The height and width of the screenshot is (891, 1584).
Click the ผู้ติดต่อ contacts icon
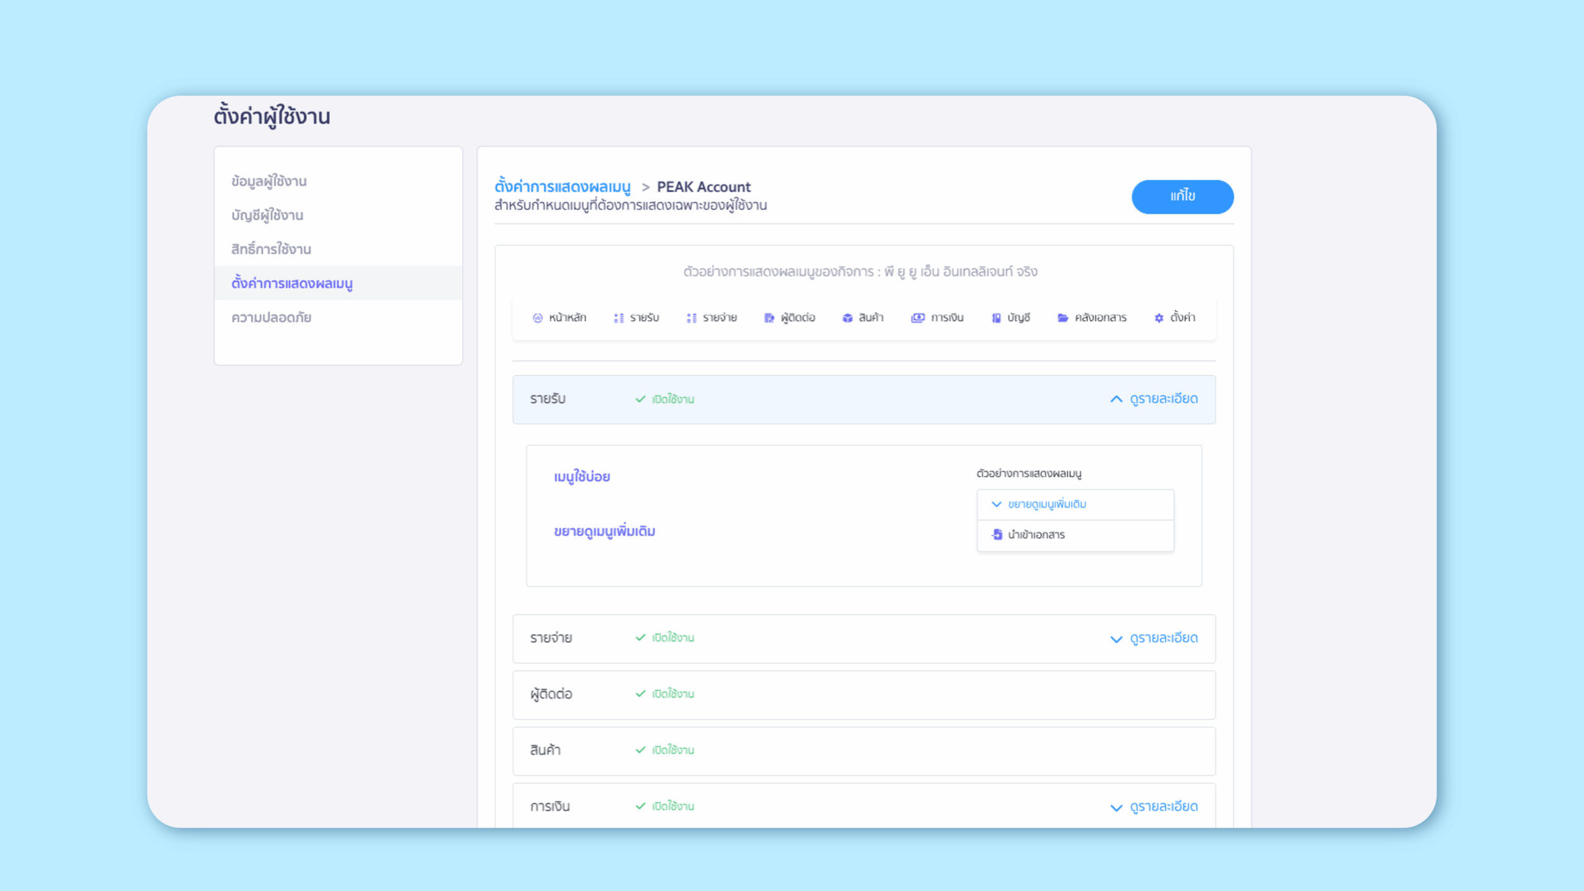tap(768, 317)
